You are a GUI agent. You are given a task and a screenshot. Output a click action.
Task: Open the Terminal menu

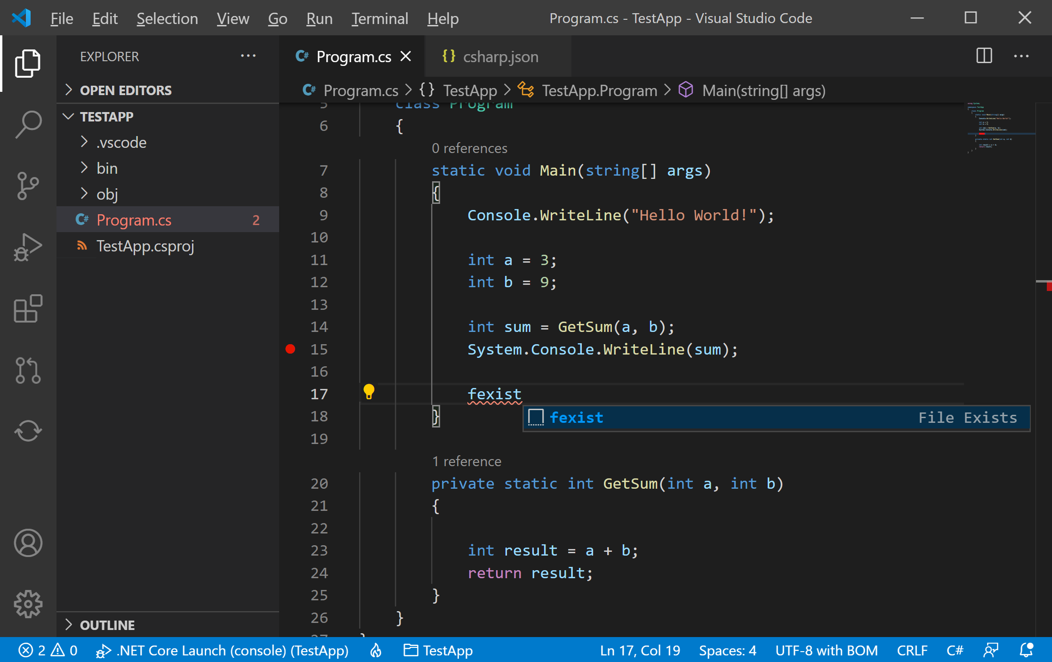click(x=380, y=18)
